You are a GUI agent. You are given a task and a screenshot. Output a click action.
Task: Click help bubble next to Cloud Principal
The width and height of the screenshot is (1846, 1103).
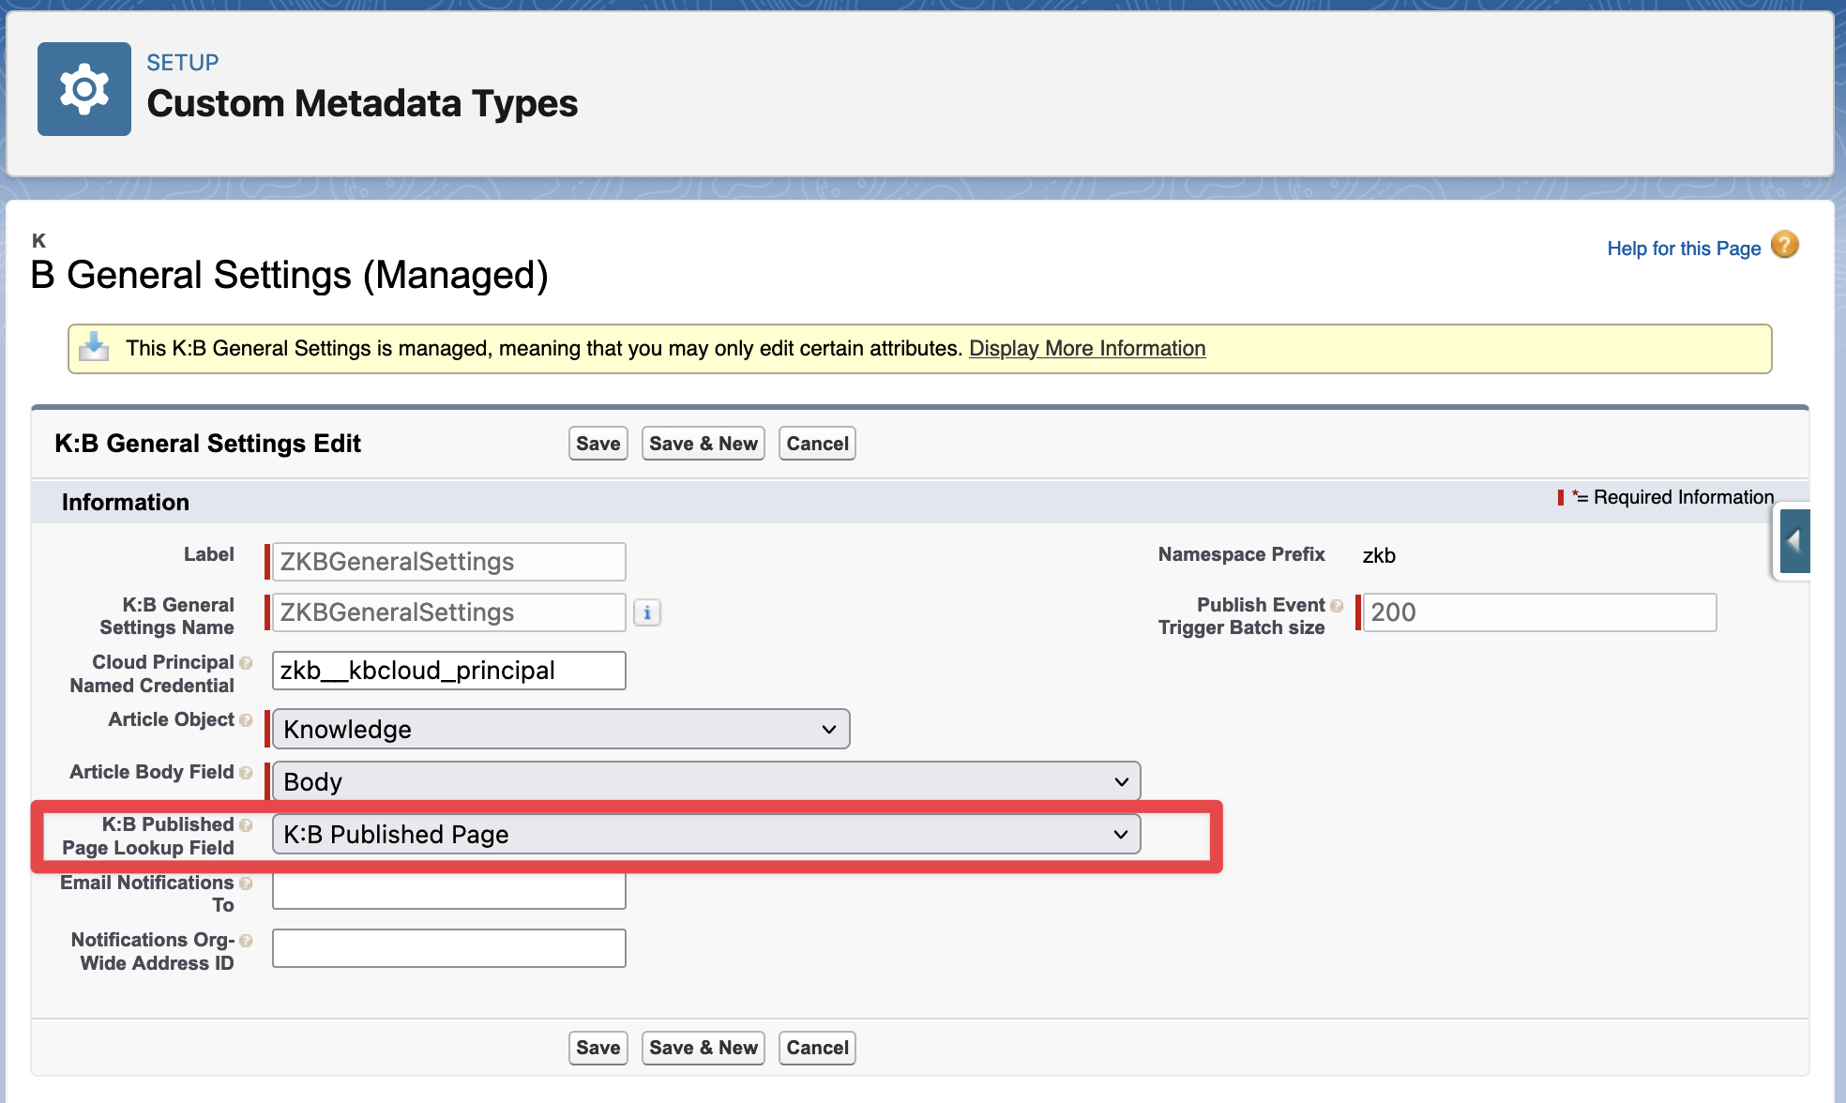click(x=246, y=663)
